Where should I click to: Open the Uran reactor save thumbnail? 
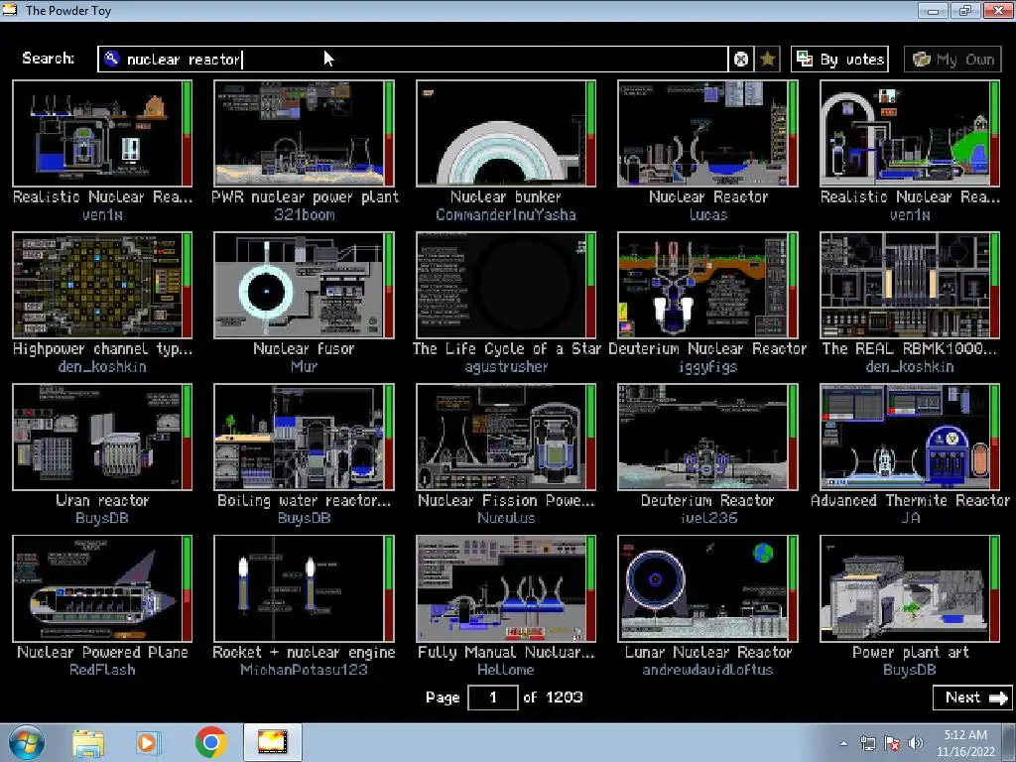point(102,437)
